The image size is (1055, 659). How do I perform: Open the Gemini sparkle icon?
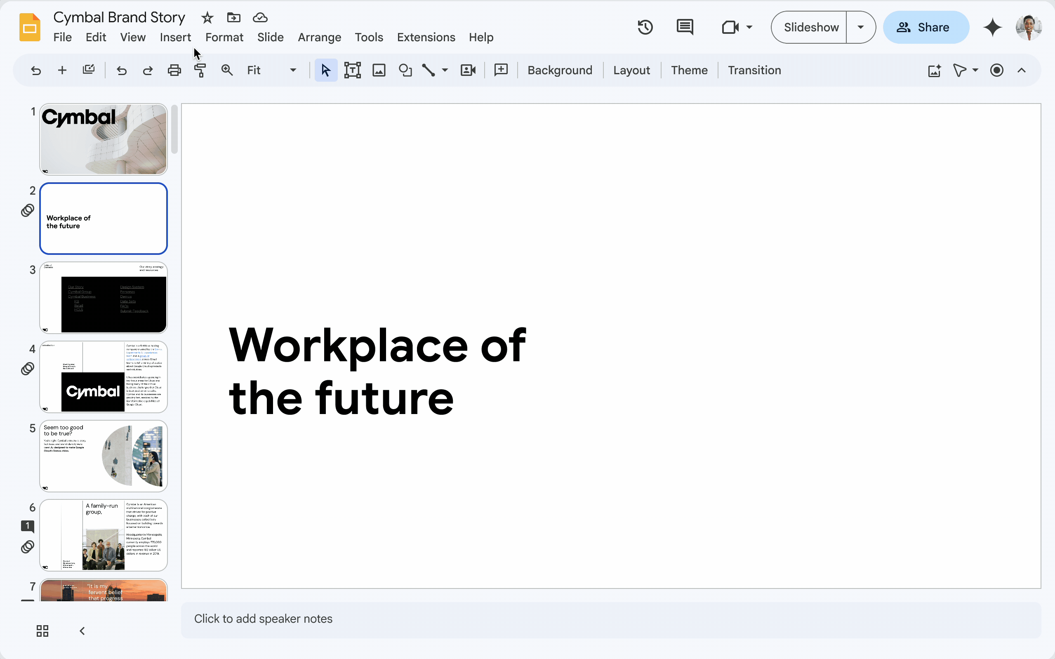coord(992,27)
